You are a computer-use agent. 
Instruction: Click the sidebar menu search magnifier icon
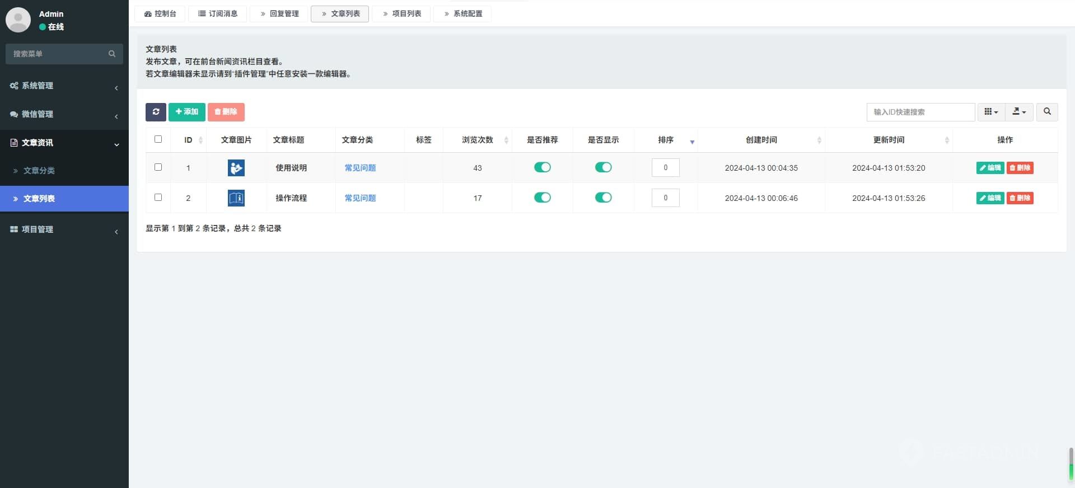pyautogui.click(x=112, y=54)
